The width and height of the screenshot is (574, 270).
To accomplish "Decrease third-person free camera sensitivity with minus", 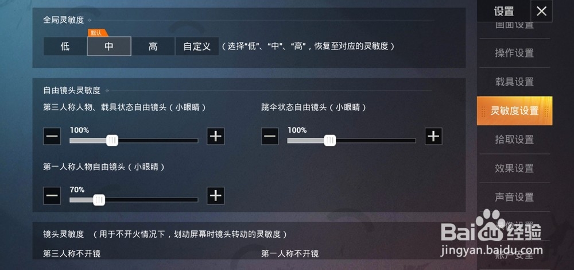I will (52, 136).
